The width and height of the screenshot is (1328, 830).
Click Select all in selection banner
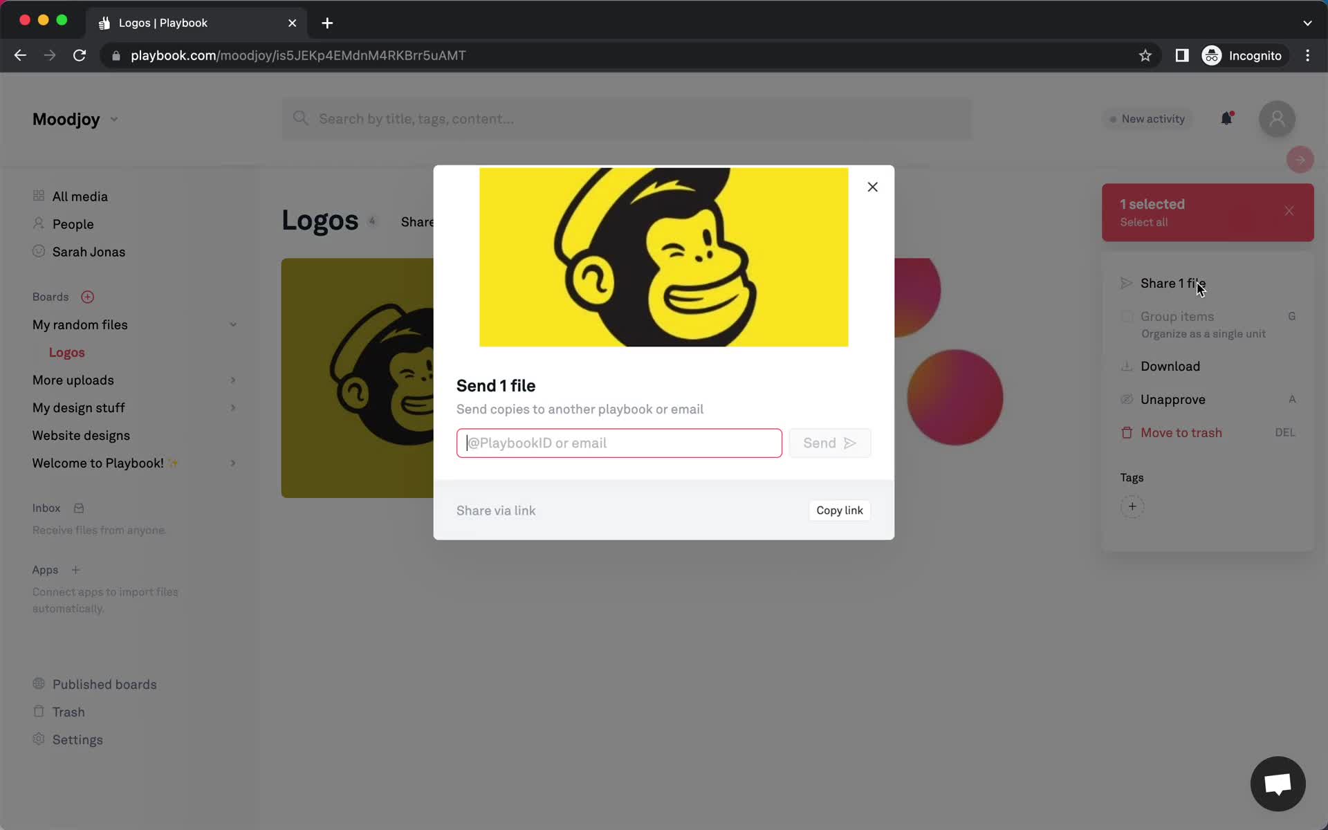[x=1143, y=222]
